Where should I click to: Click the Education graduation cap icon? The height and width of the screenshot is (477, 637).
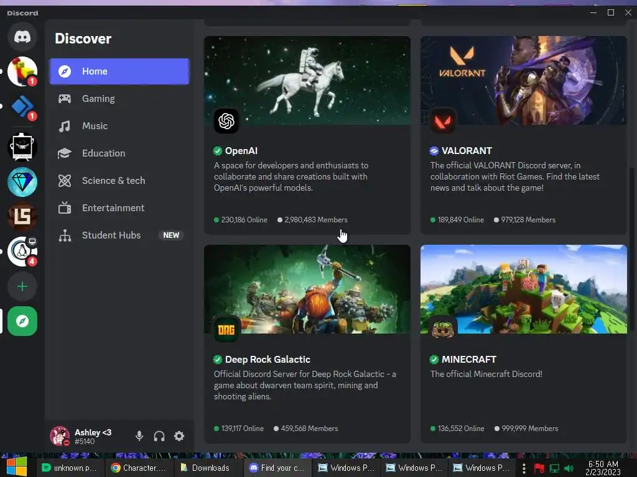coord(65,153)
